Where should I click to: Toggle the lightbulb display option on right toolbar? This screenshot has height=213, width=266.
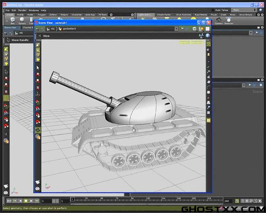(208, 55)
